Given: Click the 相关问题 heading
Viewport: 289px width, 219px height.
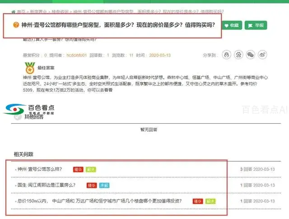Looking at the screenshot, I should (x=23, y=154).
